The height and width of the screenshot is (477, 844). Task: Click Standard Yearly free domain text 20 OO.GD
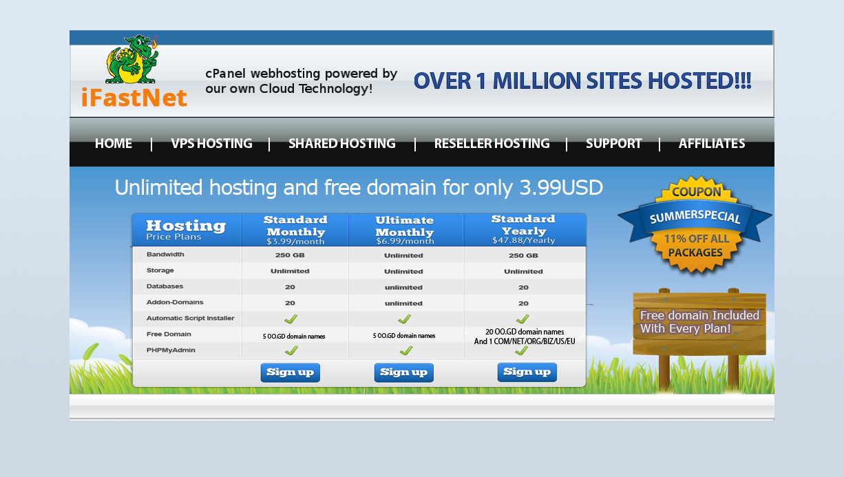click(x=525, y=337)
